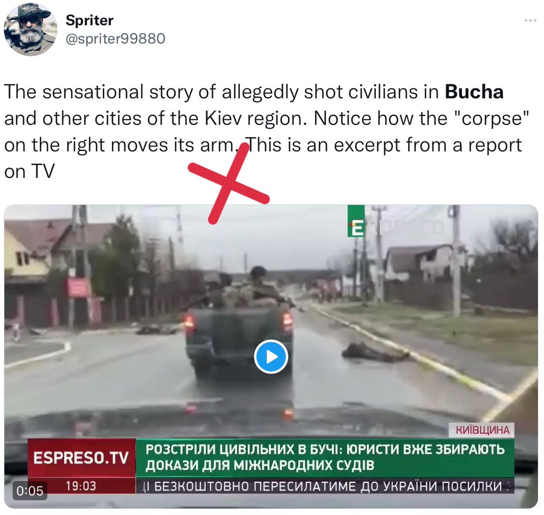Play the embedded video
Viewport: 544px width, 515px height.
coord(271,357)
